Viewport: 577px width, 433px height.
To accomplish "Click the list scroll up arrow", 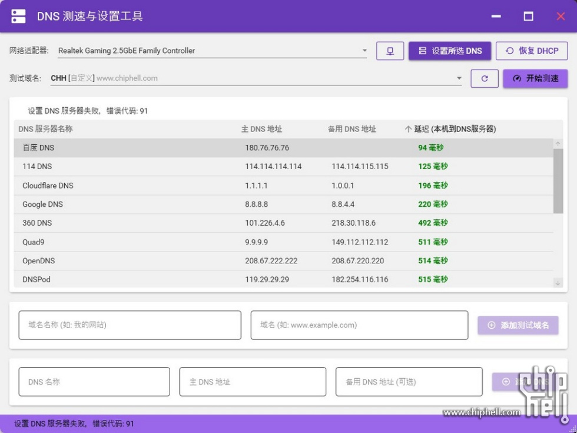I will click(558, 144).
